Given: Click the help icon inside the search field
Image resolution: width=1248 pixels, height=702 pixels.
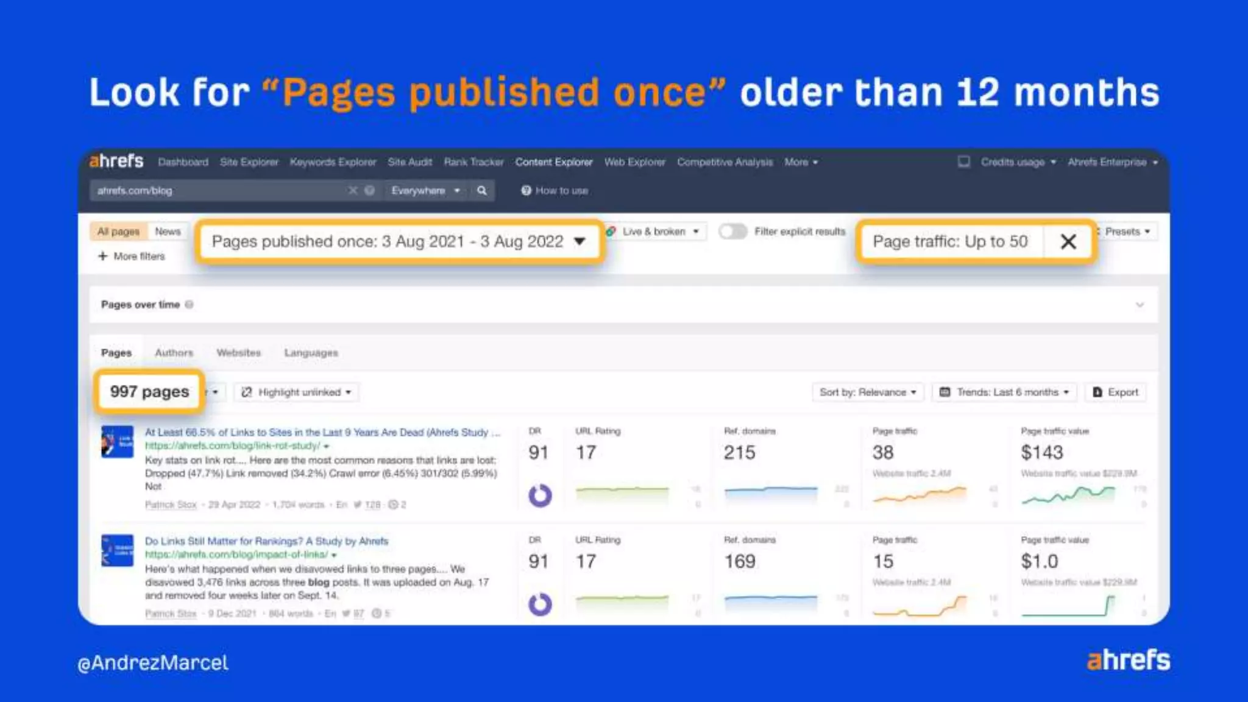Looking at the screenshot, I should pos(369,191).
